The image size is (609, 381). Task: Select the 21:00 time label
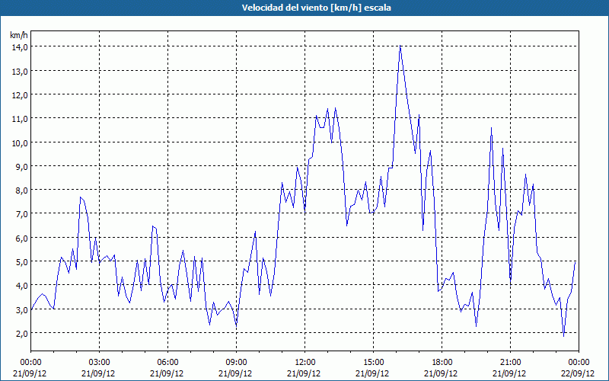coord(510,363)
